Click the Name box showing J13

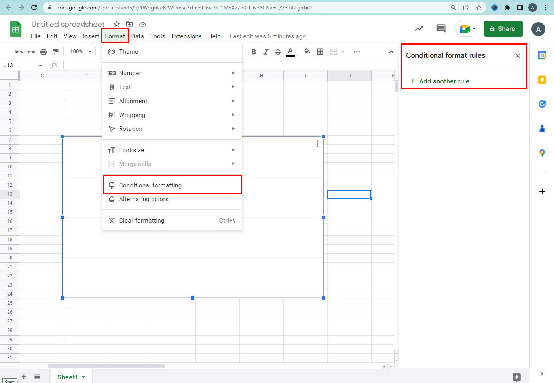pyautogui.click(x=20, y=65)
